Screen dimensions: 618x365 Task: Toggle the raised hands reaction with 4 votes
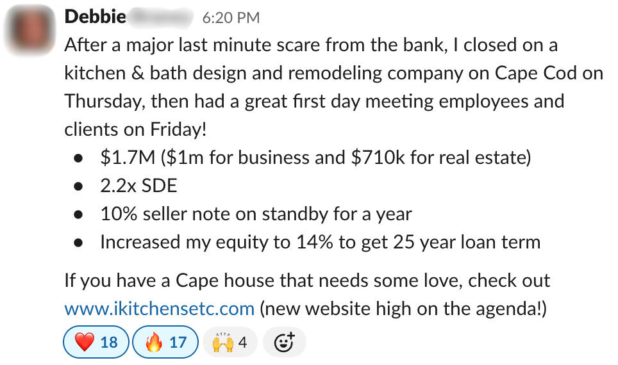tap(229, 343)
